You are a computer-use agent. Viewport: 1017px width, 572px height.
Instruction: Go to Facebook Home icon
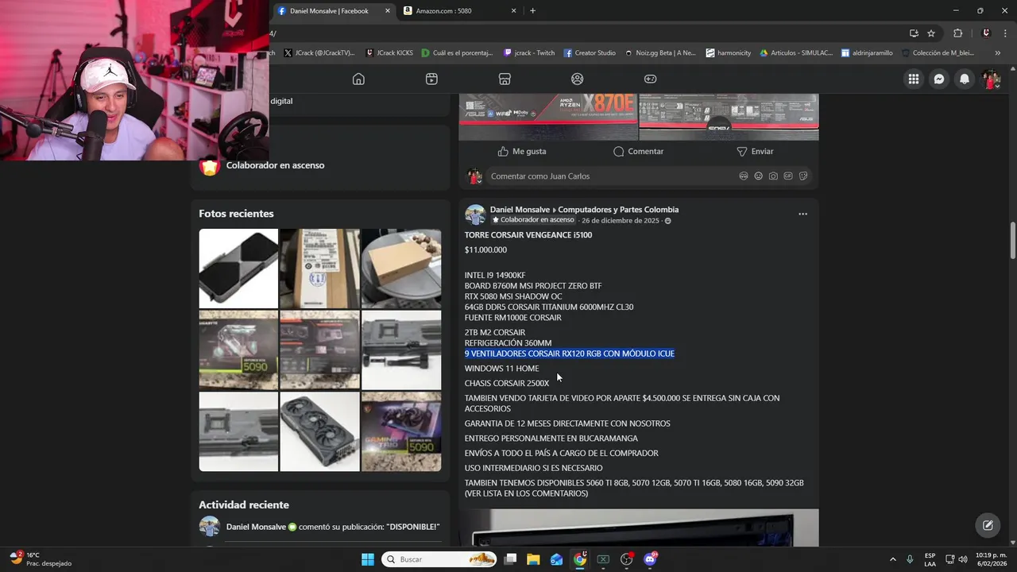tap(358, 79)
